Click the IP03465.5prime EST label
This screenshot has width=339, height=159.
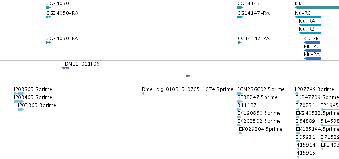[x=33, y=97]
